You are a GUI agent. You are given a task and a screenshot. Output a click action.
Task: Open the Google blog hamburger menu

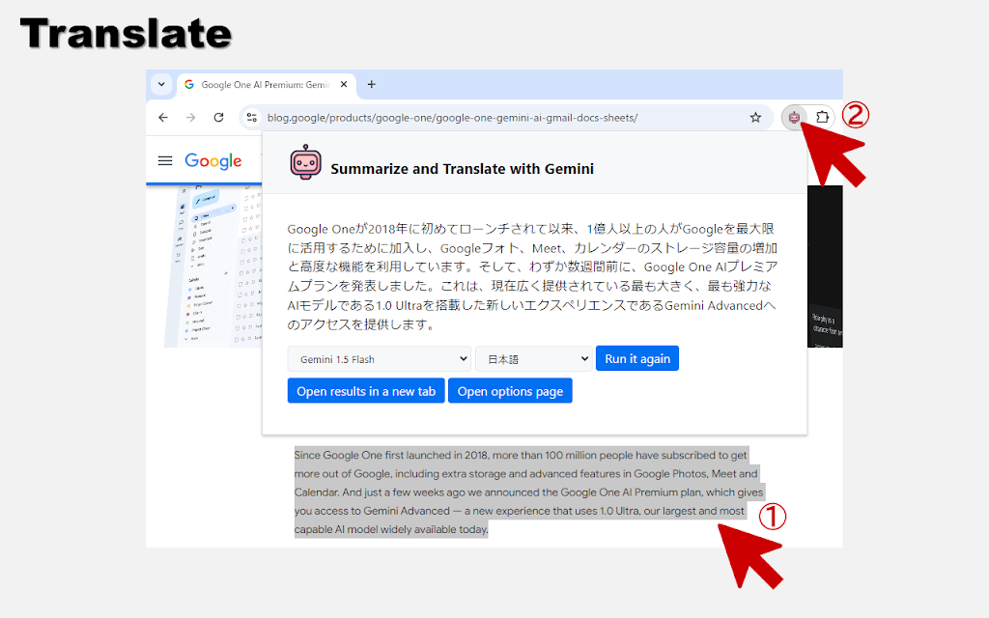pos(165,161)
